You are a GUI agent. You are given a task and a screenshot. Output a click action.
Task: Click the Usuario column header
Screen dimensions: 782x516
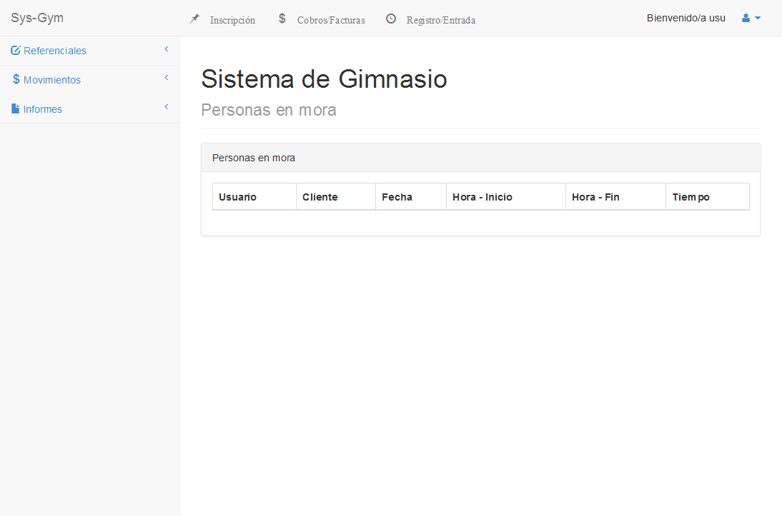[237, 197]
